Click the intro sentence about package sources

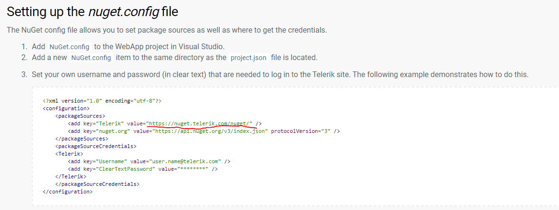click(167, 30)
